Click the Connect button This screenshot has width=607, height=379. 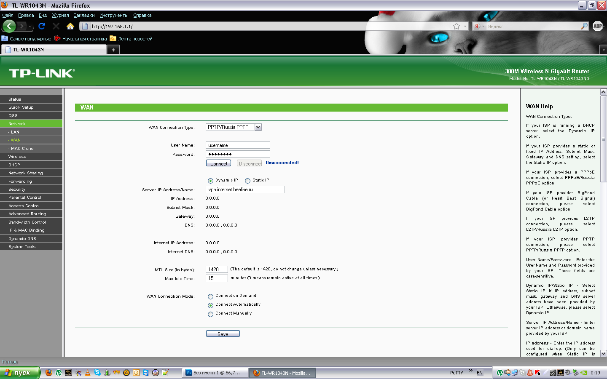click(218, 163)
